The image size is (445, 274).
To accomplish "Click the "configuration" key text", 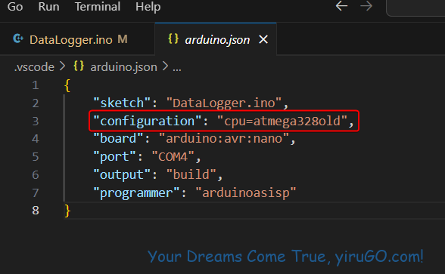I will [x=148, y=121].
